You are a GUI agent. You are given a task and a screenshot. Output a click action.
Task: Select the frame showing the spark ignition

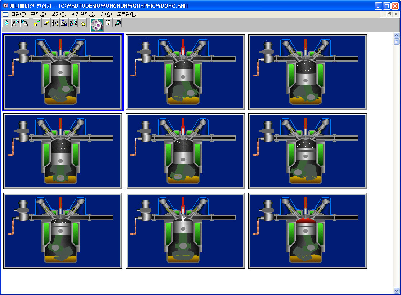click(185, 231)
